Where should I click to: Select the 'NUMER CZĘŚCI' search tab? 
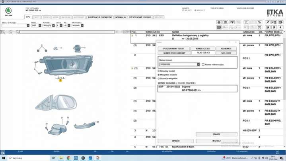[202, 49]
